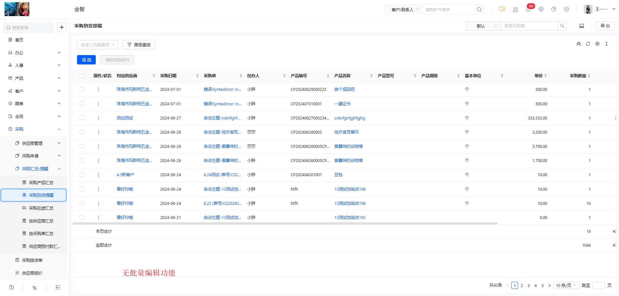Open the 自定义方案查询 dropdown
Viewport: 619px width, 296px height.
pyautogui.click(x=97, y=45)
